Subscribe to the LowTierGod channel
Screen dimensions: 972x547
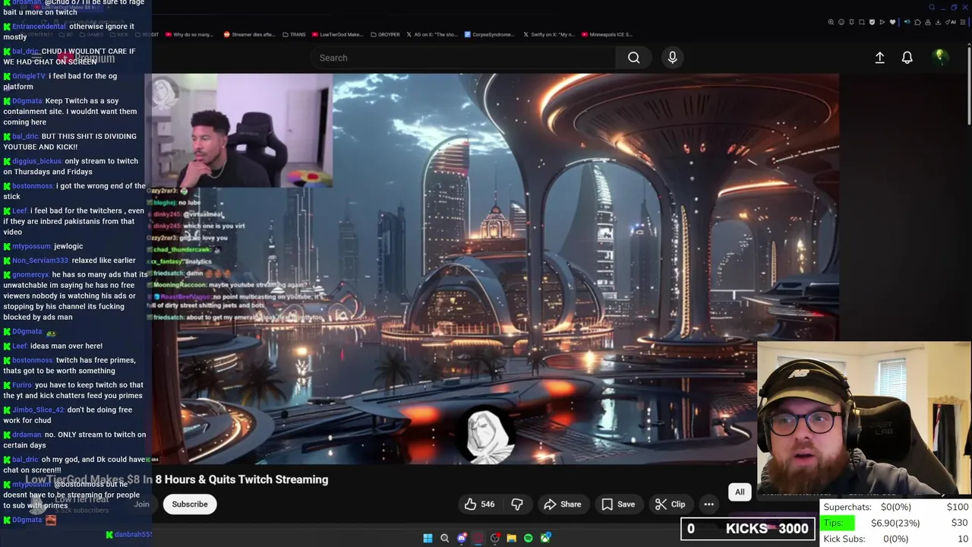pyautogui.click(x=190, y=504)
